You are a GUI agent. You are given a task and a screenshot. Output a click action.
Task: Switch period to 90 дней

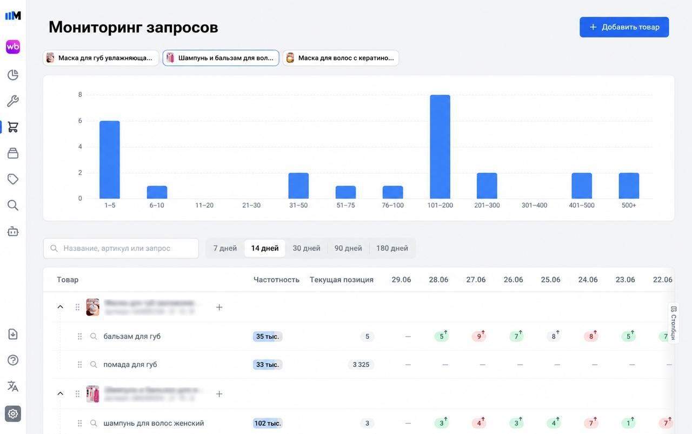[x=348, y=248]
